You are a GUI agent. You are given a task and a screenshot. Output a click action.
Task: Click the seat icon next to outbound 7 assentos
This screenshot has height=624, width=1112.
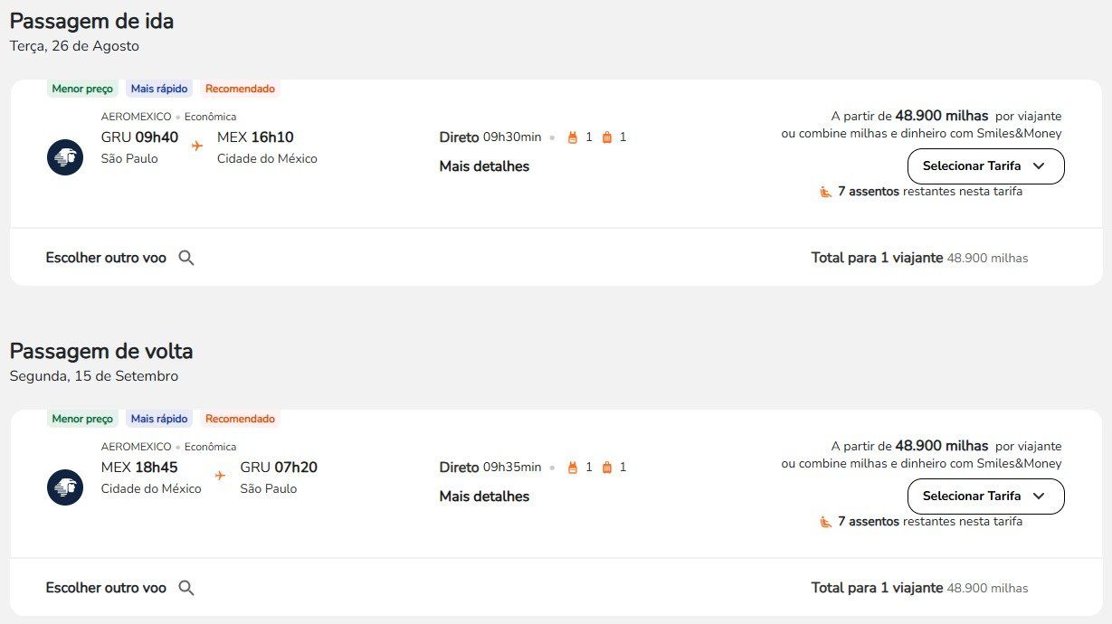pyautogui.click(x=825, y=192)
